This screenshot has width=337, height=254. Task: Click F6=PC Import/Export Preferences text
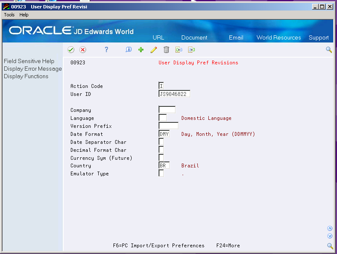pos(159,246)
